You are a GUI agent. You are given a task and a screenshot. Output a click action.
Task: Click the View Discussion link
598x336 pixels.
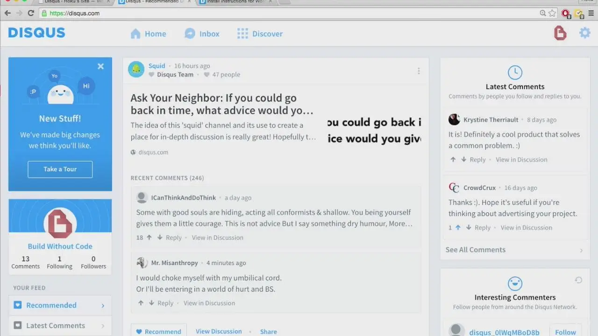coord(219,331)
